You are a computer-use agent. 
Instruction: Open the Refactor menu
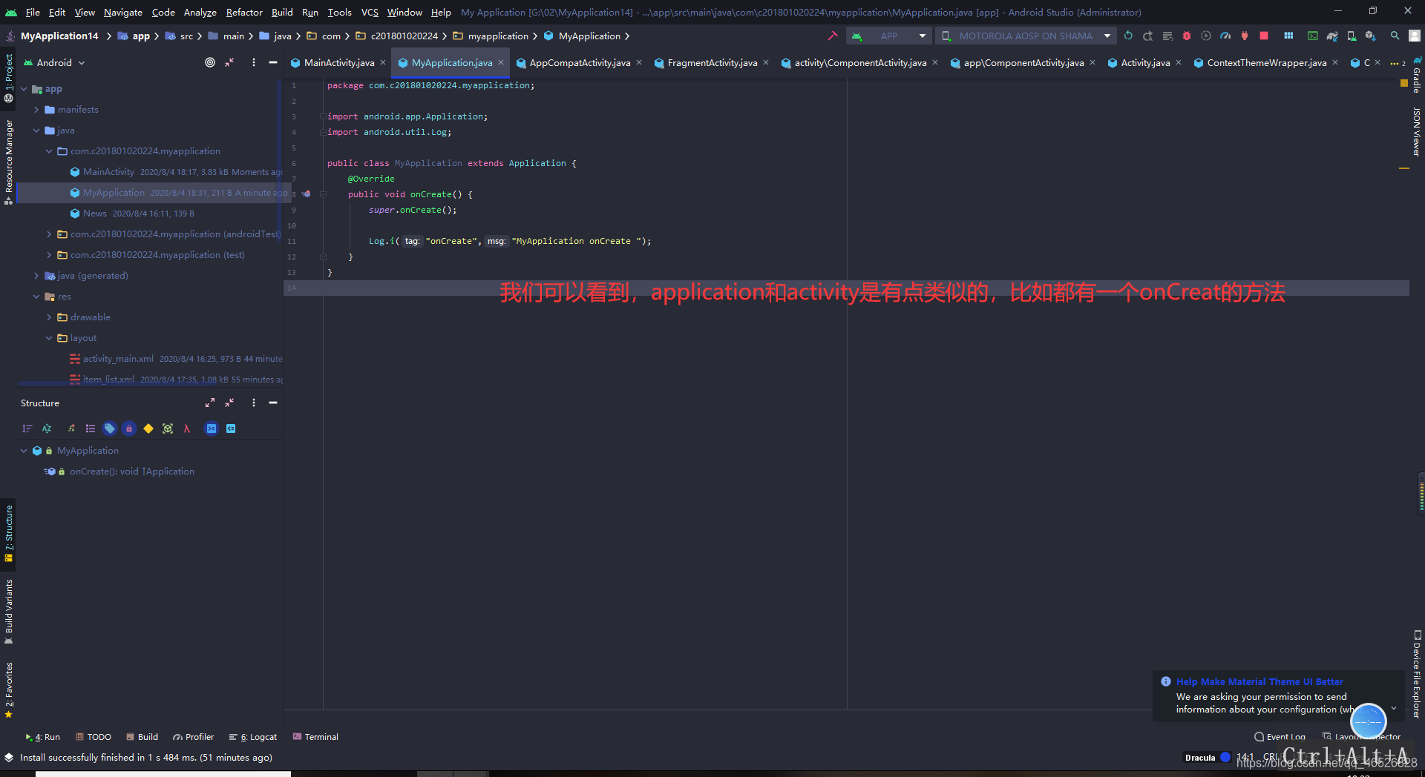coord(244,12)
